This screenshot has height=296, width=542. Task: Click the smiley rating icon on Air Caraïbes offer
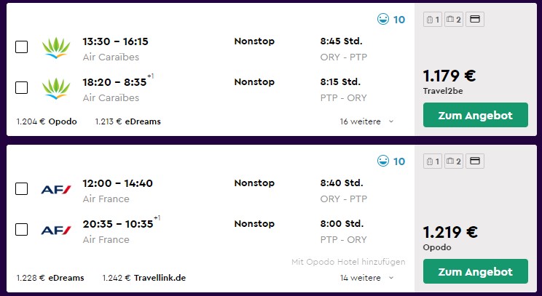click(382, 20)
